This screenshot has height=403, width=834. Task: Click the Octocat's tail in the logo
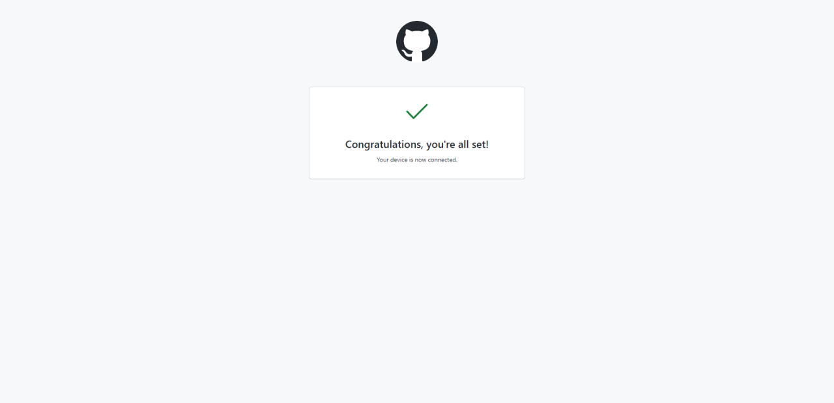point(405,53)
